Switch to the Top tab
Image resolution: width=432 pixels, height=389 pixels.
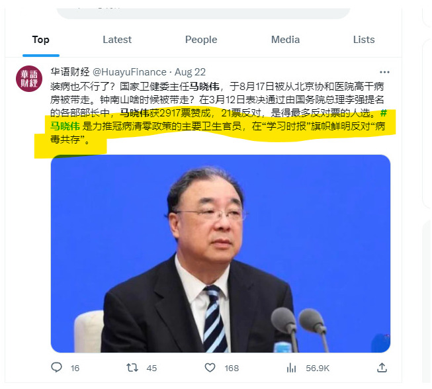click(41, 40)
